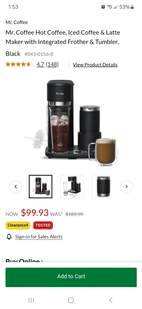The width and height of the screenshot is (142, 309).
Task: Tap the Android home button icon
Action: tap(71, 300)
